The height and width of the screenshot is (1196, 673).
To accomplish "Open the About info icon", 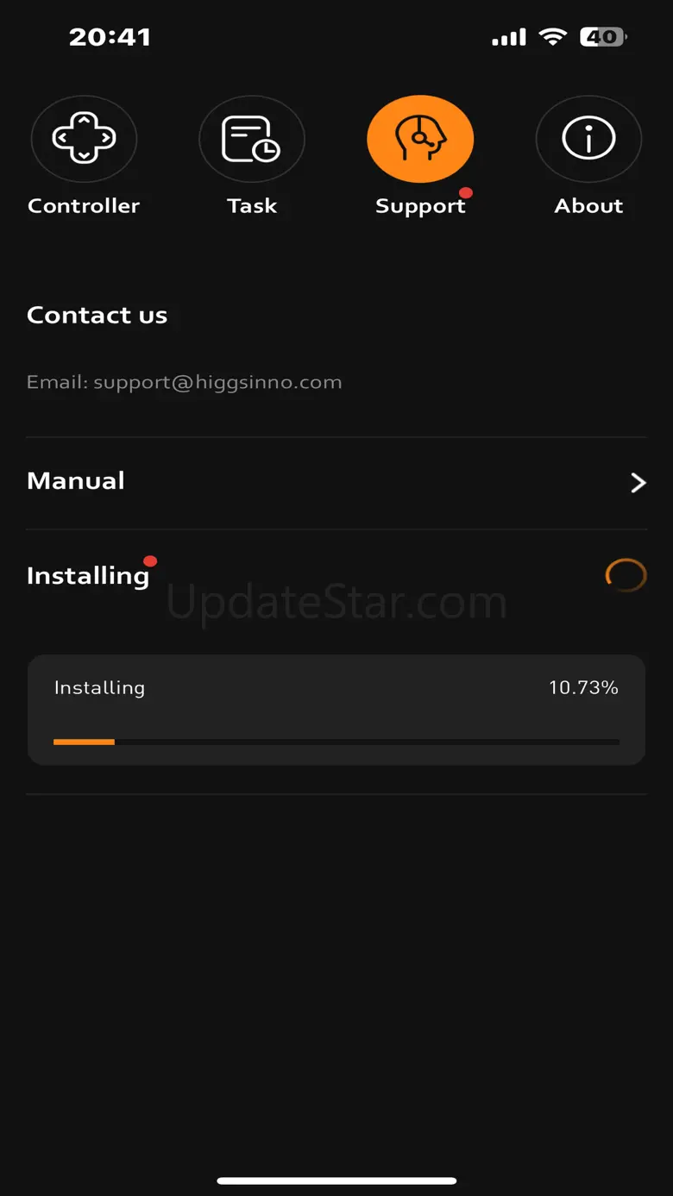I will [588, 138].
